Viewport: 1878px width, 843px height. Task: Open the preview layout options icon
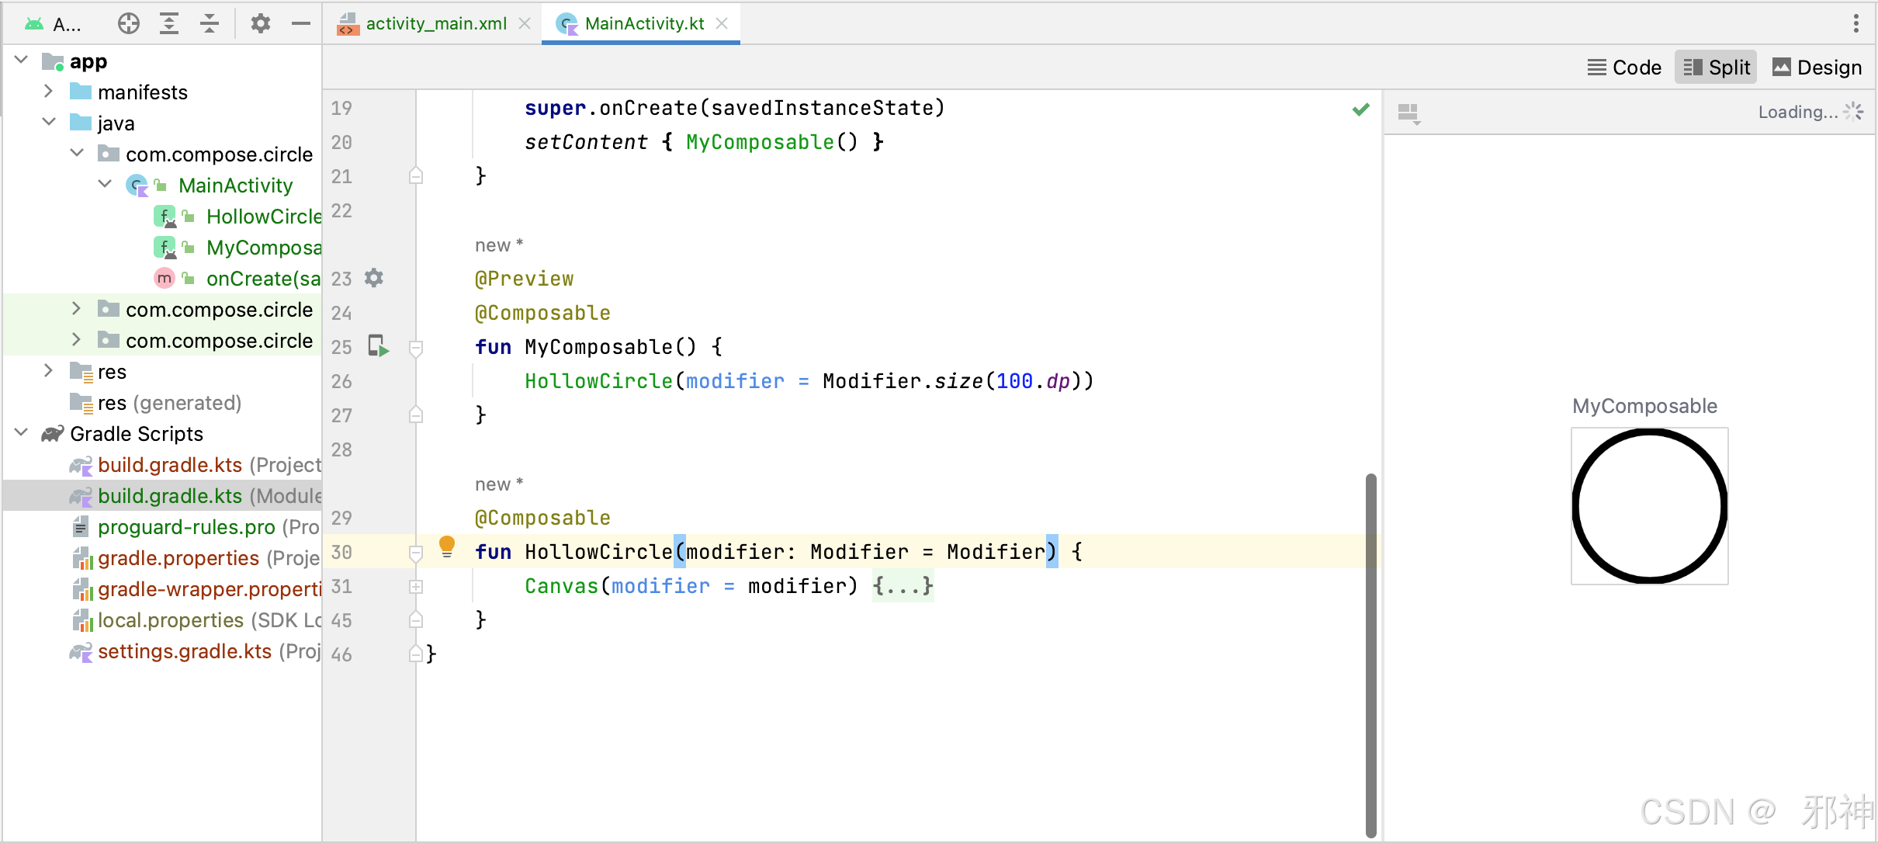tap(1408, 113)
